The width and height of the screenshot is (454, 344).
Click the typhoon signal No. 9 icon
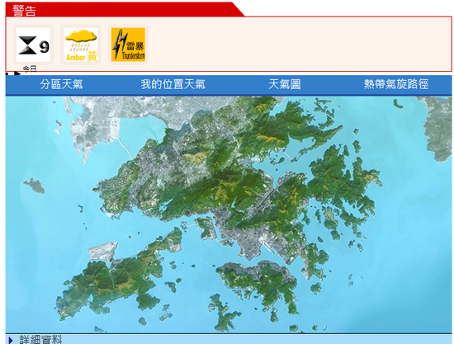[33, 45]
